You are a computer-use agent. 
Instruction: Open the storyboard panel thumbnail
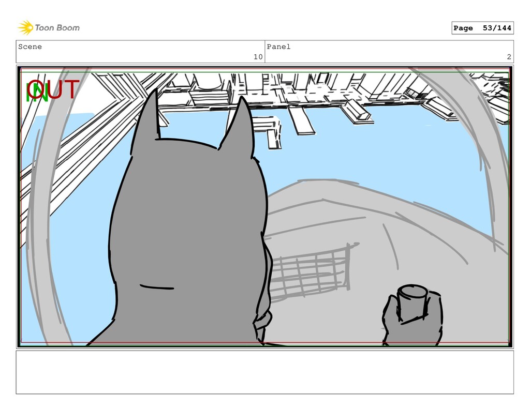(264, 206)
